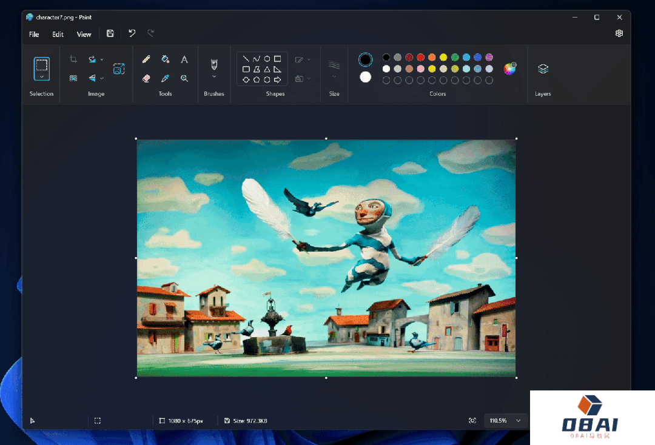
Task: Click the Save icon in title bar
Action: point(110,34)
